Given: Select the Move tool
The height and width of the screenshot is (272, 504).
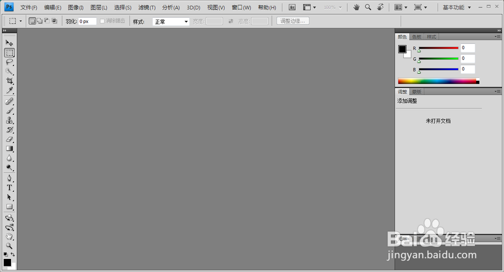Looking at the screenshot, I should 9,43.
